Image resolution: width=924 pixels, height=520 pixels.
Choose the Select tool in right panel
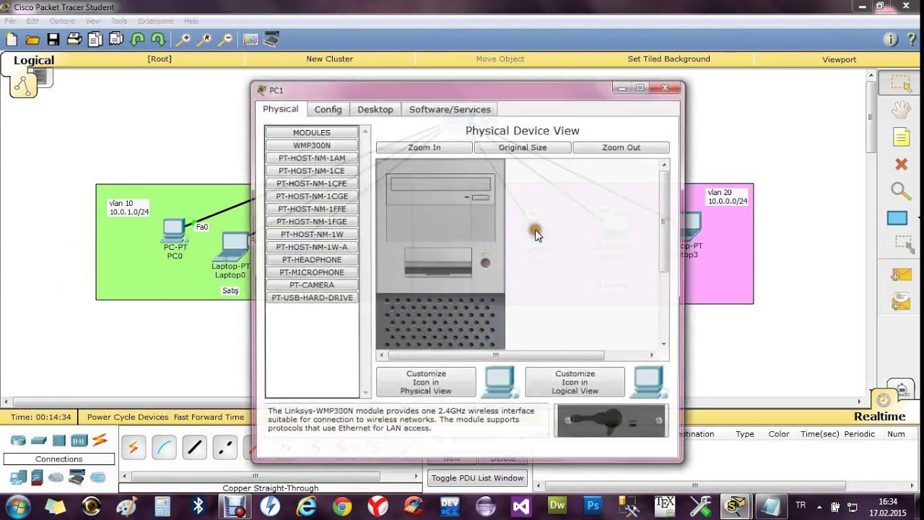coord(901,84)
